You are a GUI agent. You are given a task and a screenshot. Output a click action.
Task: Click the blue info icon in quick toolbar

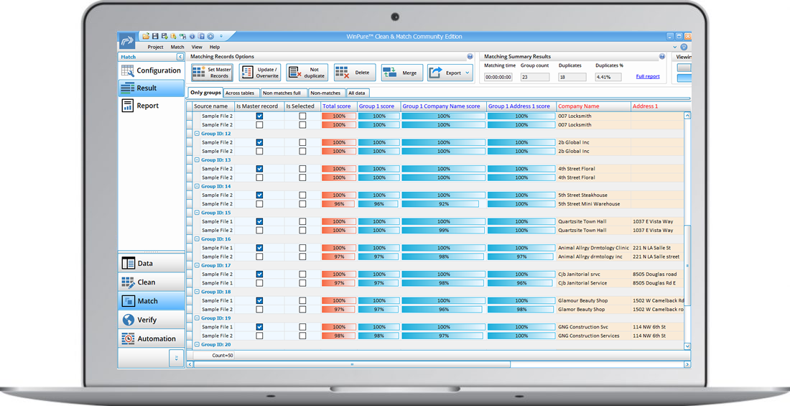point(192,37)
